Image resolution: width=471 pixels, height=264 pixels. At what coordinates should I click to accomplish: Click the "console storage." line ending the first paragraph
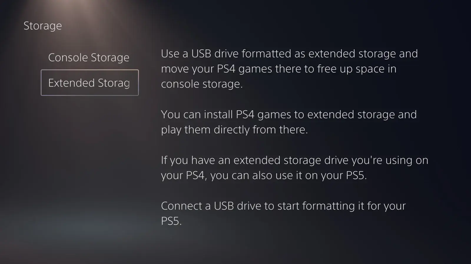[202, 84]
